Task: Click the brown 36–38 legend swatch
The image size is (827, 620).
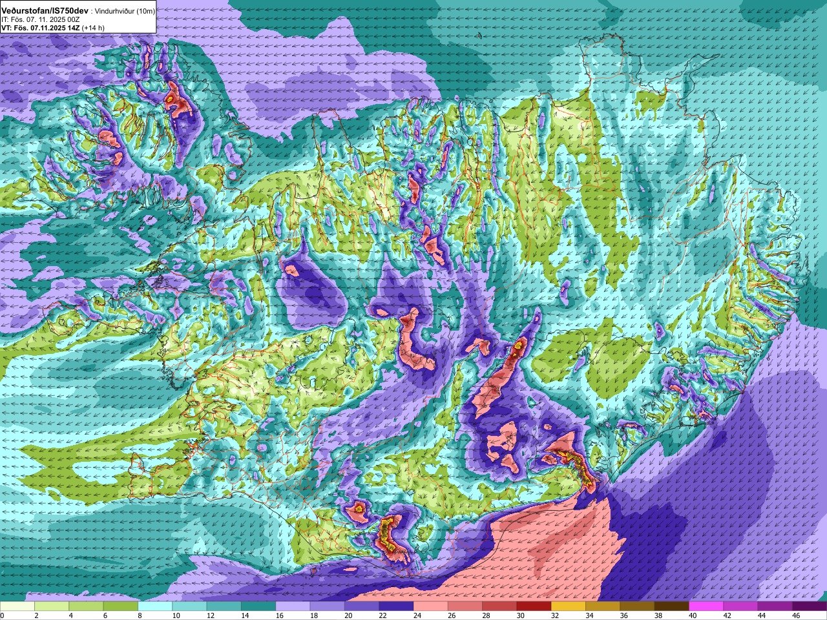Action: [638, 607]
